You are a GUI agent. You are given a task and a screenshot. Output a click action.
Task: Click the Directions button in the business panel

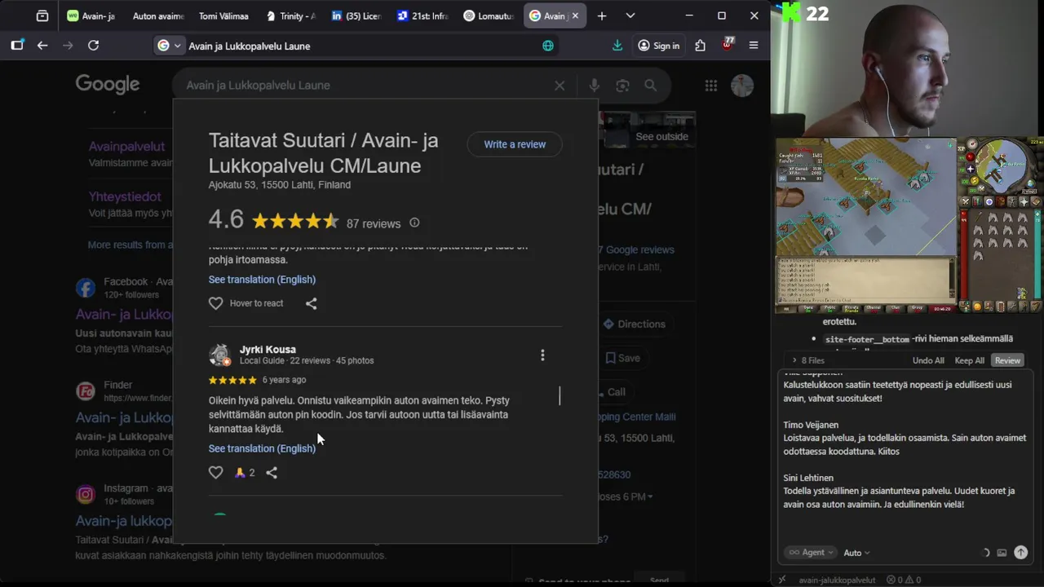coord(634,324)
